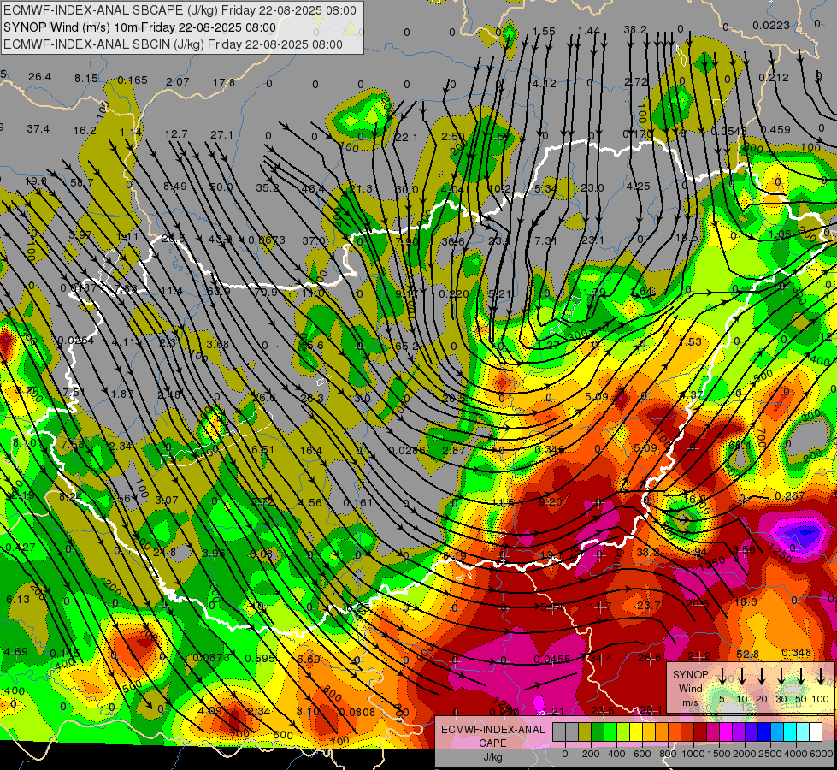This screenshot has height=770, width=837.
Task: Pick the lime swatch right of 400
Action: [623, 731]
